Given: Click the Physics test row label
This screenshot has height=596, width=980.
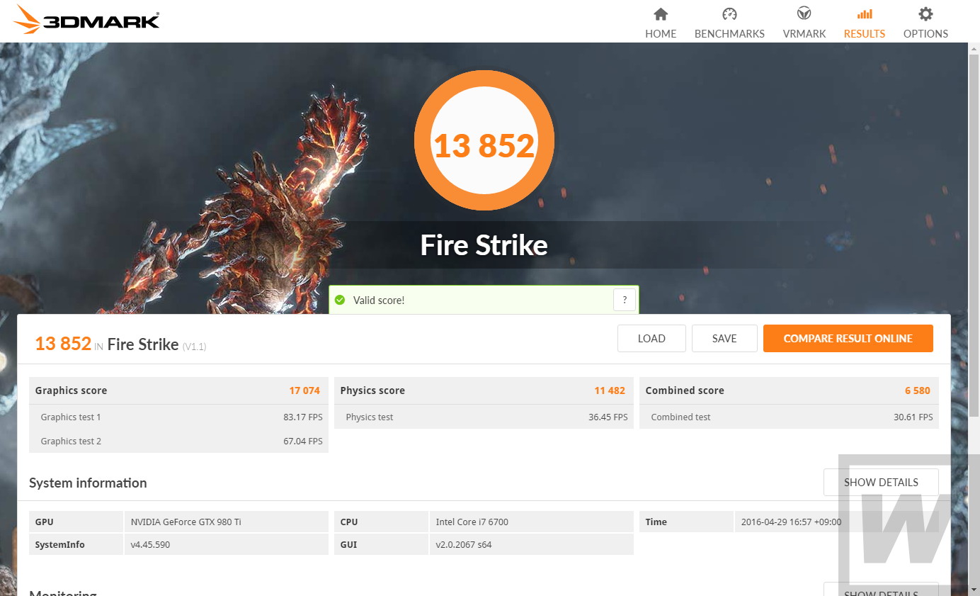Looking at the screenshot, I should click(370, 417).
